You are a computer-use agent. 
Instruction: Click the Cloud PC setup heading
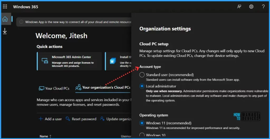coord(154,44)
